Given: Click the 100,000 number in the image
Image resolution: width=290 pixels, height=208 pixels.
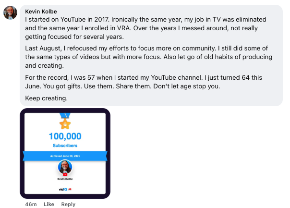Looking at the screenshot, I should [65, 136].
